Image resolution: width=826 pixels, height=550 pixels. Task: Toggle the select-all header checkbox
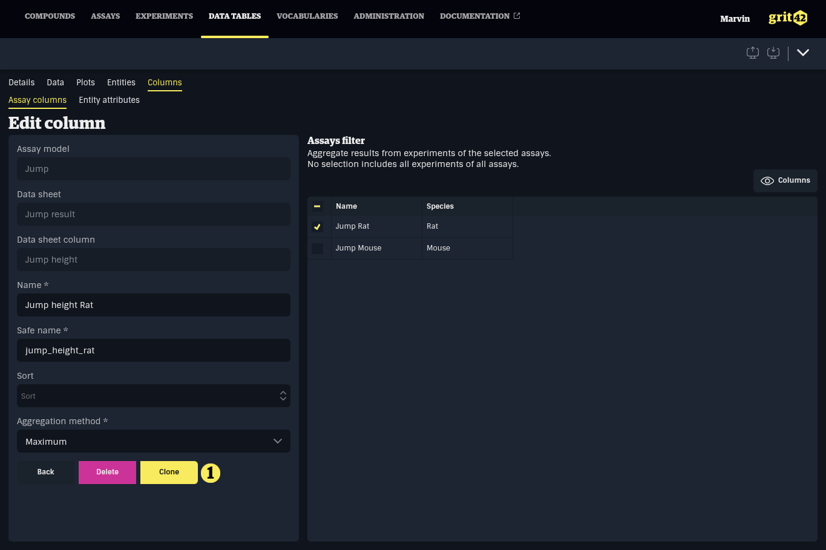(x=317, y=206)
